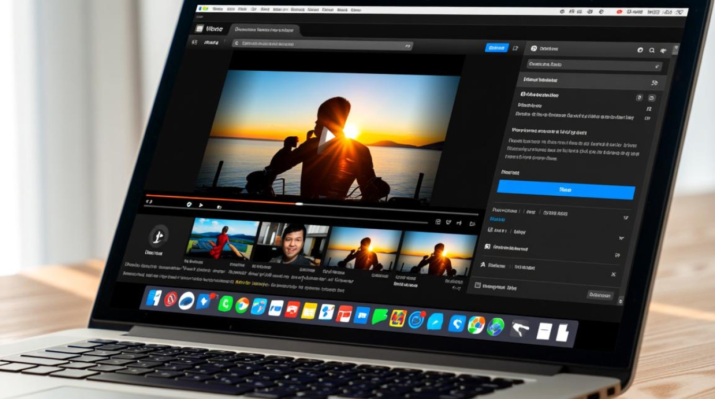This screenshot has height=399, width=715.
Task: Expand the second list row chevron in right panel
Action: [x=620, y=238]
